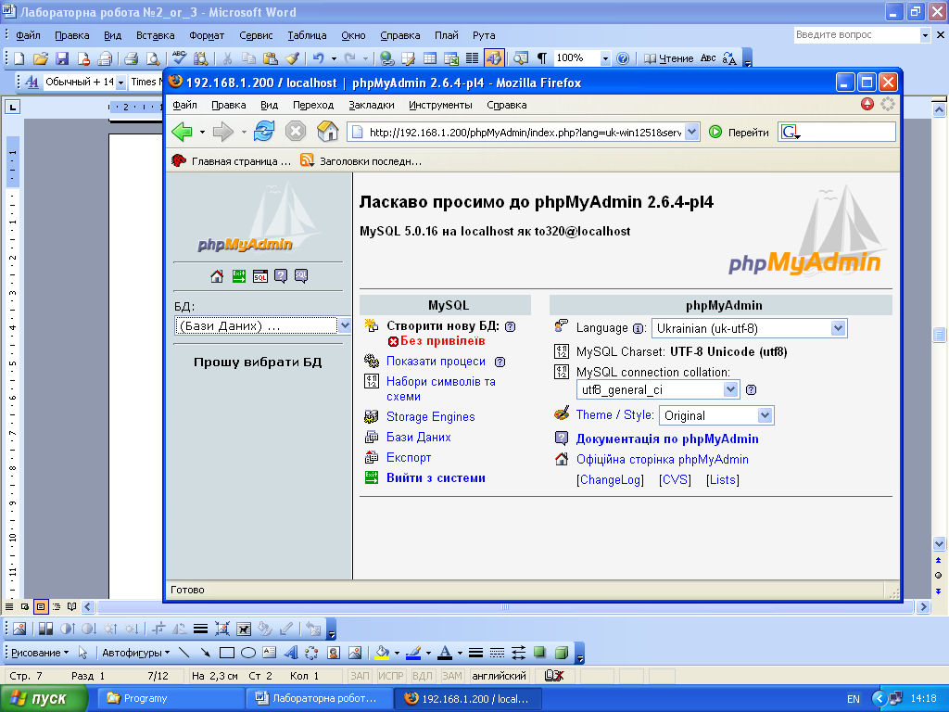This screenshot has height=712, width=949.
Task: Switch to Normal view button in Word
Action: [9, 606]
